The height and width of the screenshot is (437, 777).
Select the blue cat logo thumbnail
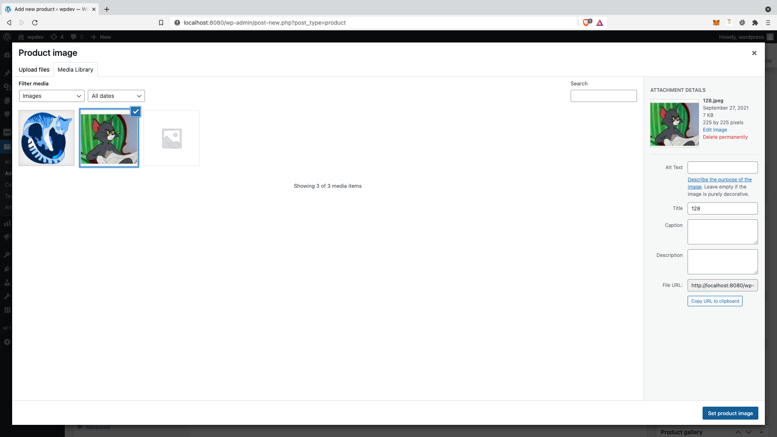pyautogui.click(x=47, y=138)
